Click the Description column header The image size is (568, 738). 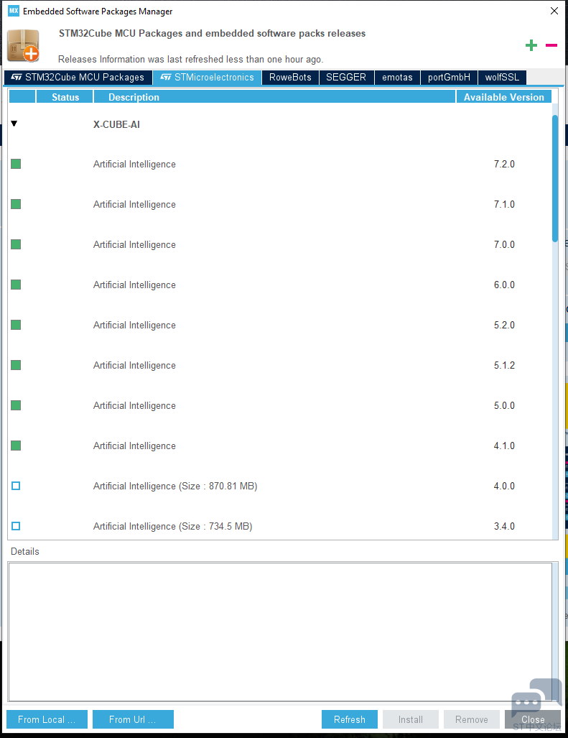pyautogui.click(x=274, y=97)
